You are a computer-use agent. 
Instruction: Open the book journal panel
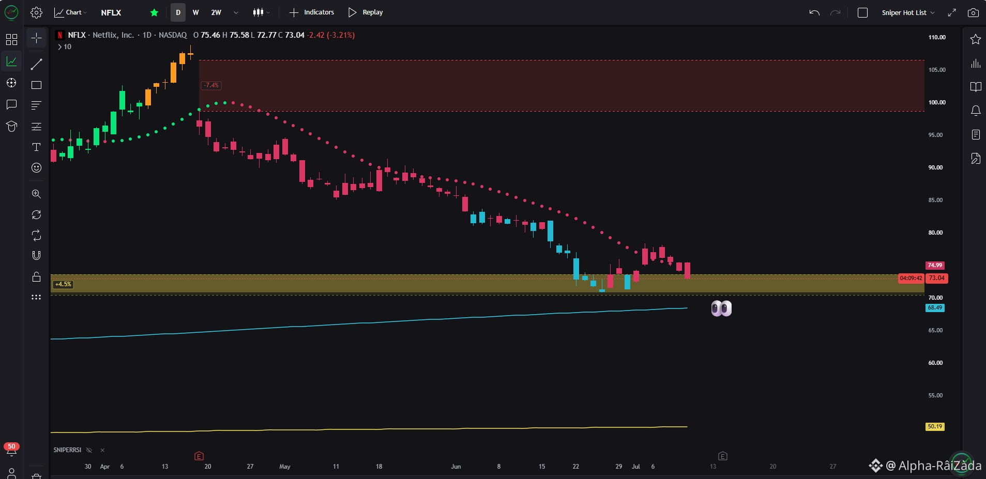[976, 87]
